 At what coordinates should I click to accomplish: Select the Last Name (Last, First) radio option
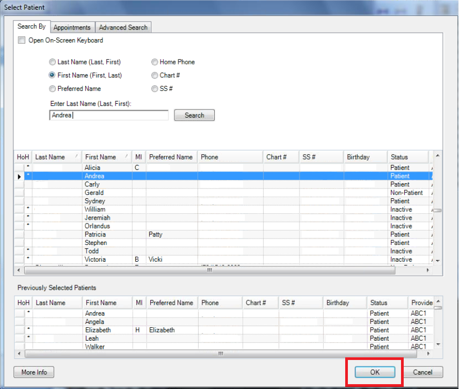coord(52,62)
